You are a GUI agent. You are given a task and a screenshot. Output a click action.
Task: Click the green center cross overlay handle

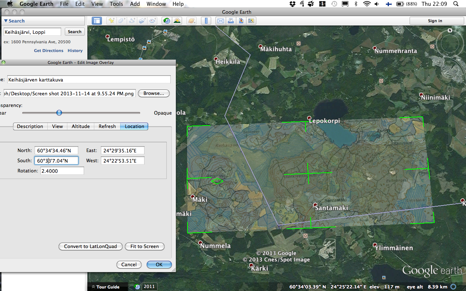(x=308, y=174)
